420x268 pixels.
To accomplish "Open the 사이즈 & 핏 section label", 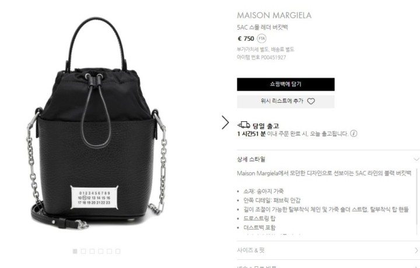I will coord(251,251).
